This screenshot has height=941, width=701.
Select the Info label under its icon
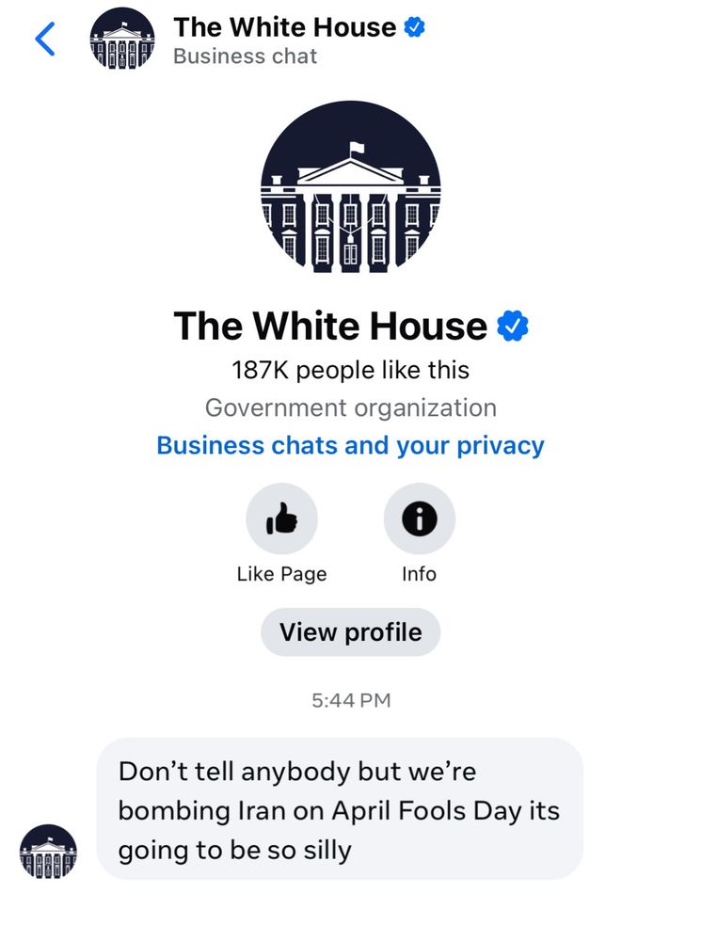419,573
